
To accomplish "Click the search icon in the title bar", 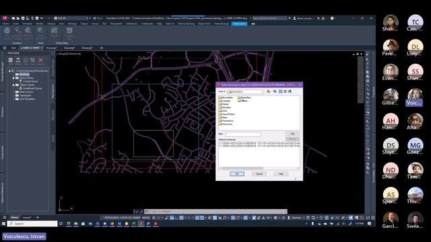I will tap(290, 18).
